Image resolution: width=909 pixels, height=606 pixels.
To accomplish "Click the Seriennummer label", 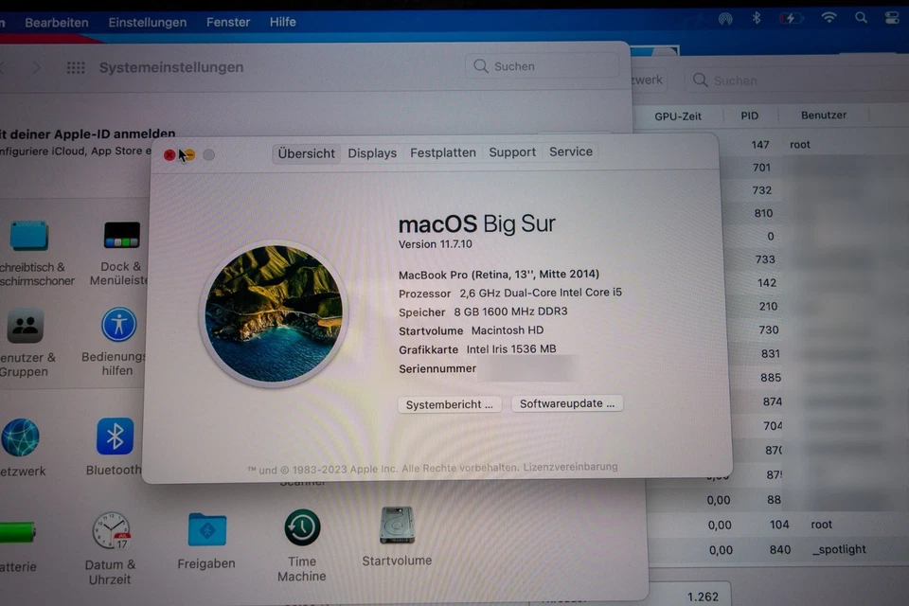I will pos(437,369).
